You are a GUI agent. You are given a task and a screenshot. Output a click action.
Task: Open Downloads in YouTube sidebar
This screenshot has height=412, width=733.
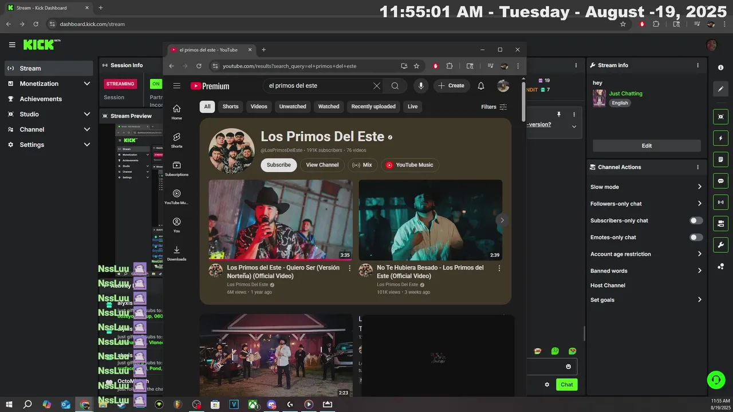pyautogui.click(x=176, y=253)
